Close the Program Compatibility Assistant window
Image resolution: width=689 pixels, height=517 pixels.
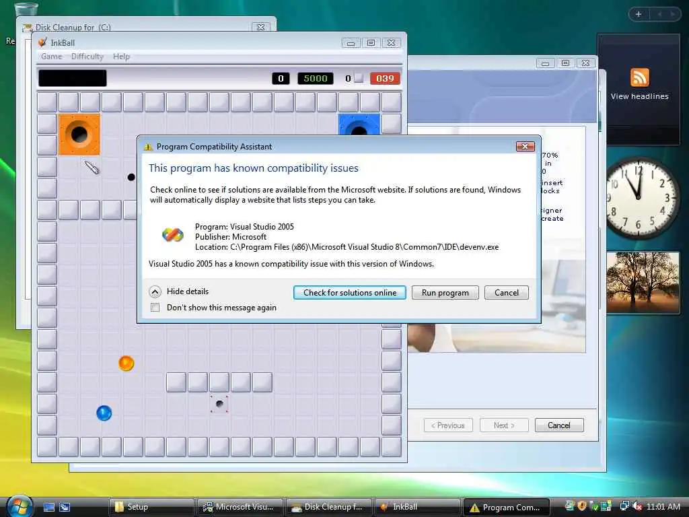(x=525, y=146)
